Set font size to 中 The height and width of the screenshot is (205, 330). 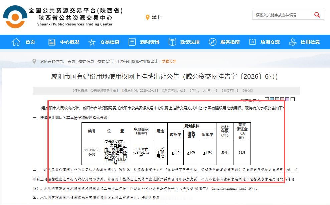[209, 91]
